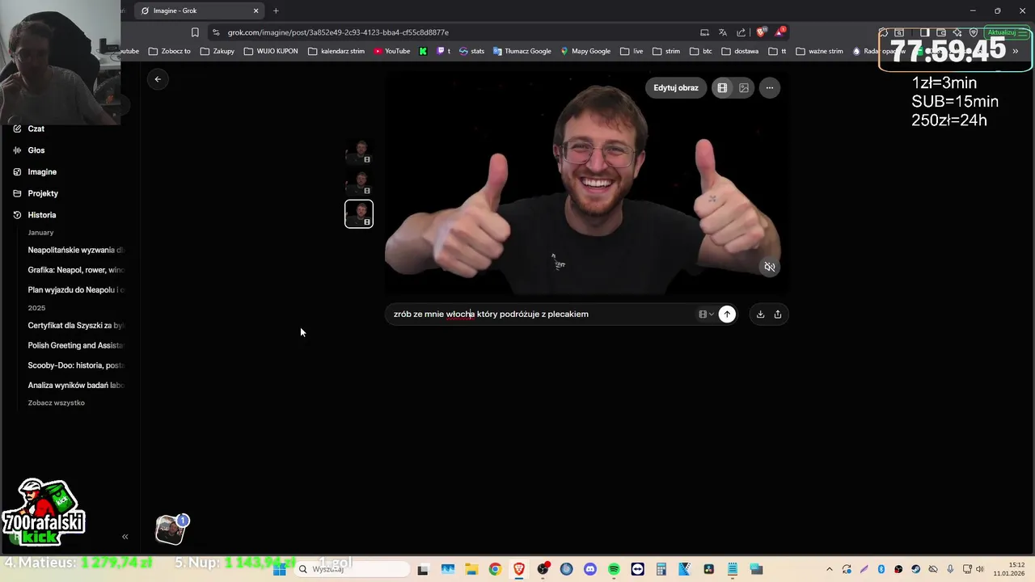Open the ważne strim bookmark folder
The width and height of the screenshot is (1035, 582).
coord(819,51)
